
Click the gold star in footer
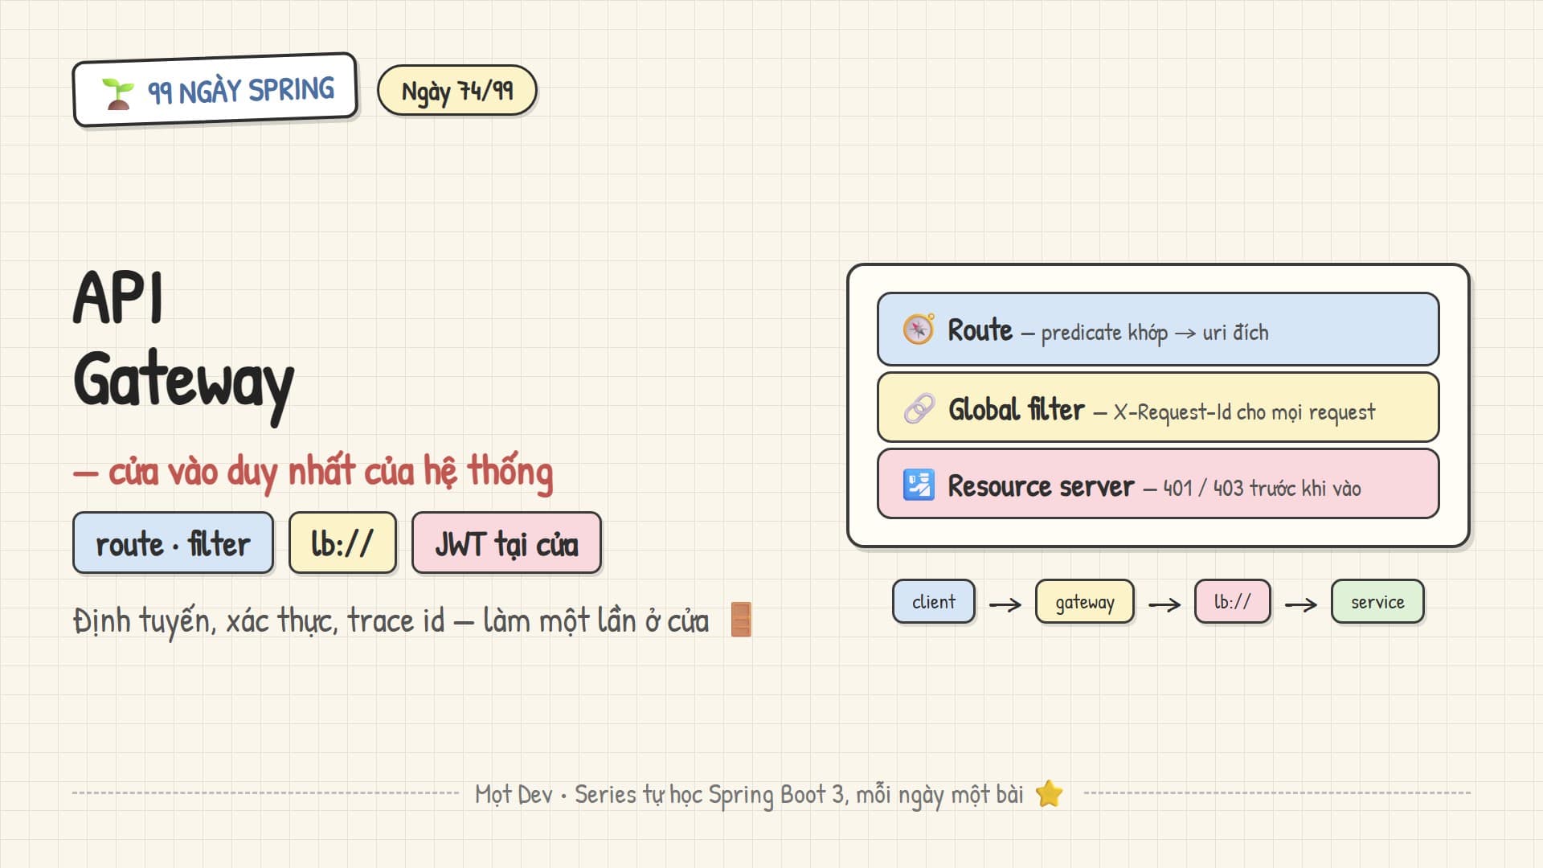pos(1049,794)
